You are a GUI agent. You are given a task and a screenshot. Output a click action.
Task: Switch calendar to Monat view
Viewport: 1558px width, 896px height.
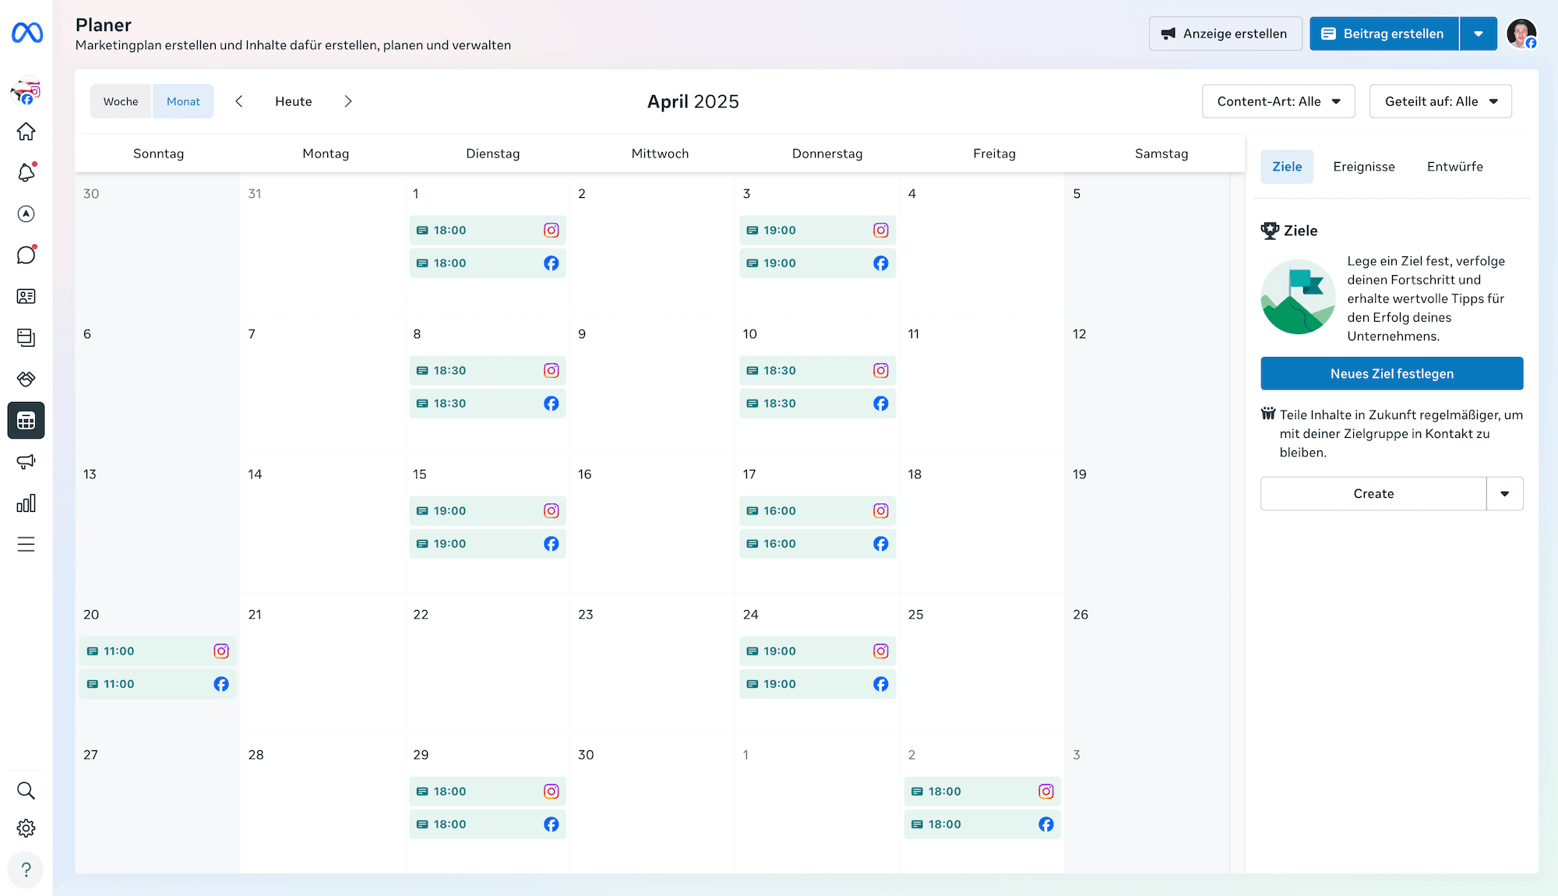183,101
